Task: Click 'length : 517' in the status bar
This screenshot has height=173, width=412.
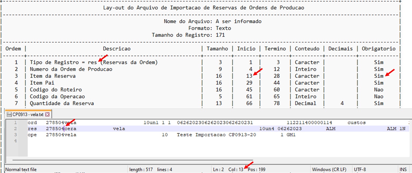Action: point(141,170)
